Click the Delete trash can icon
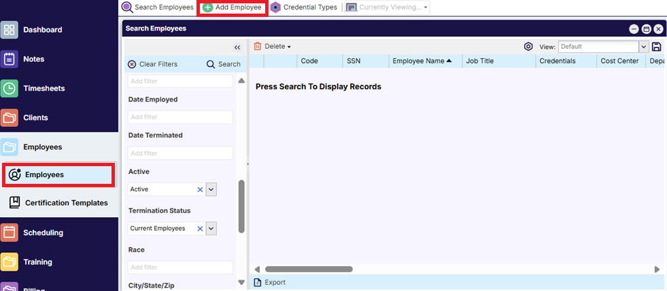This screenshot has width=667, height=291. coord(258,46)
